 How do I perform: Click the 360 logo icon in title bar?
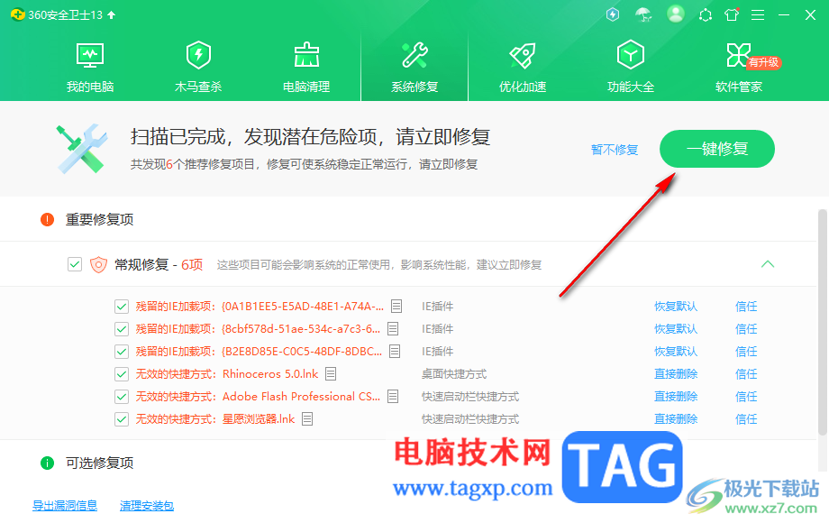point(17,14)
